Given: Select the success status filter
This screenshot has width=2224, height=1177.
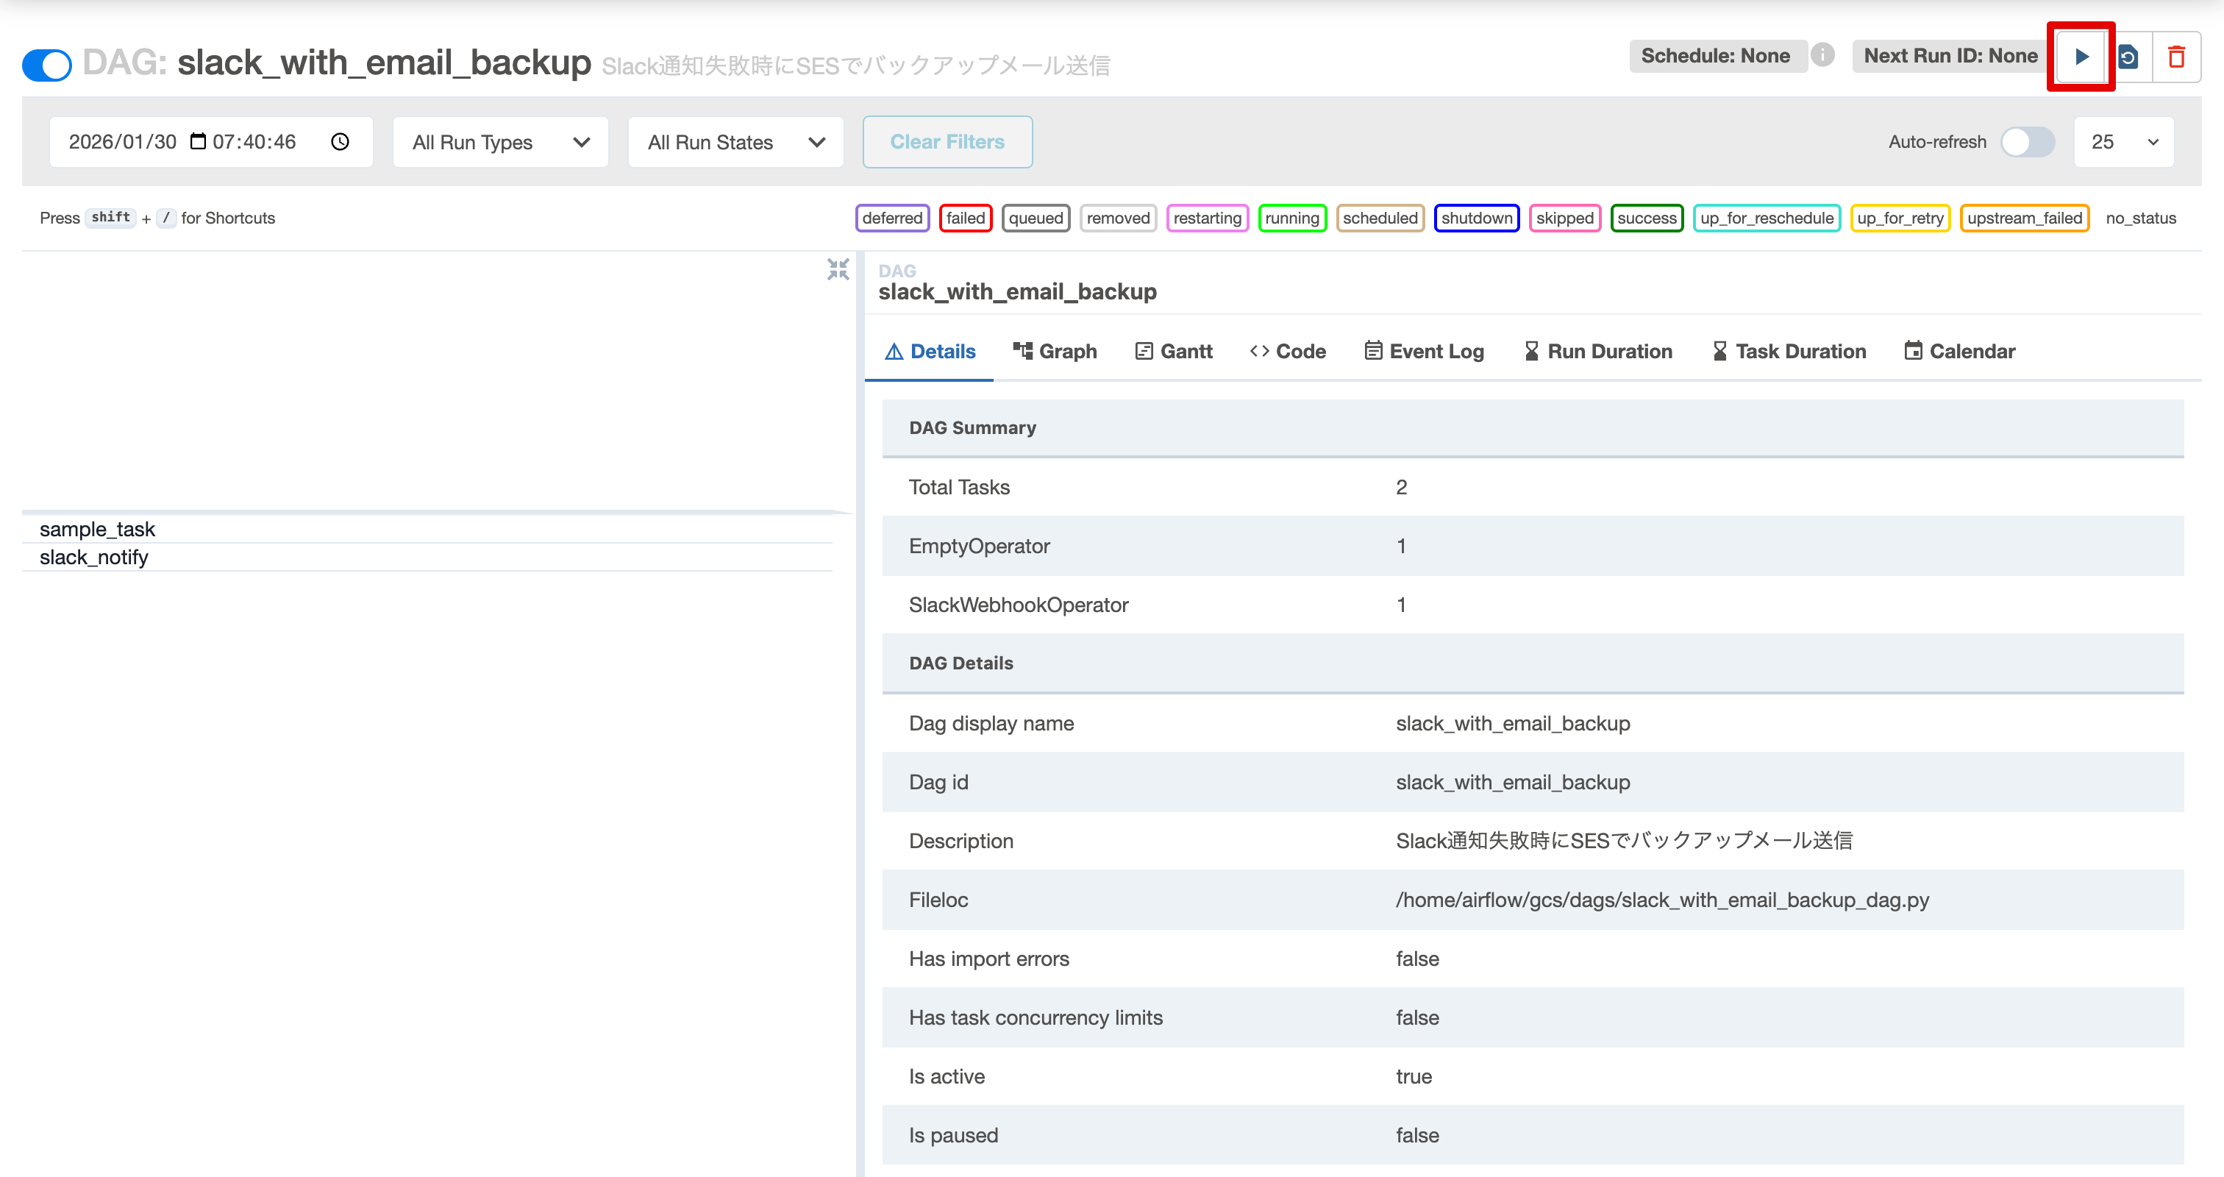Looking at the screenshot, I should (1647, 218).
